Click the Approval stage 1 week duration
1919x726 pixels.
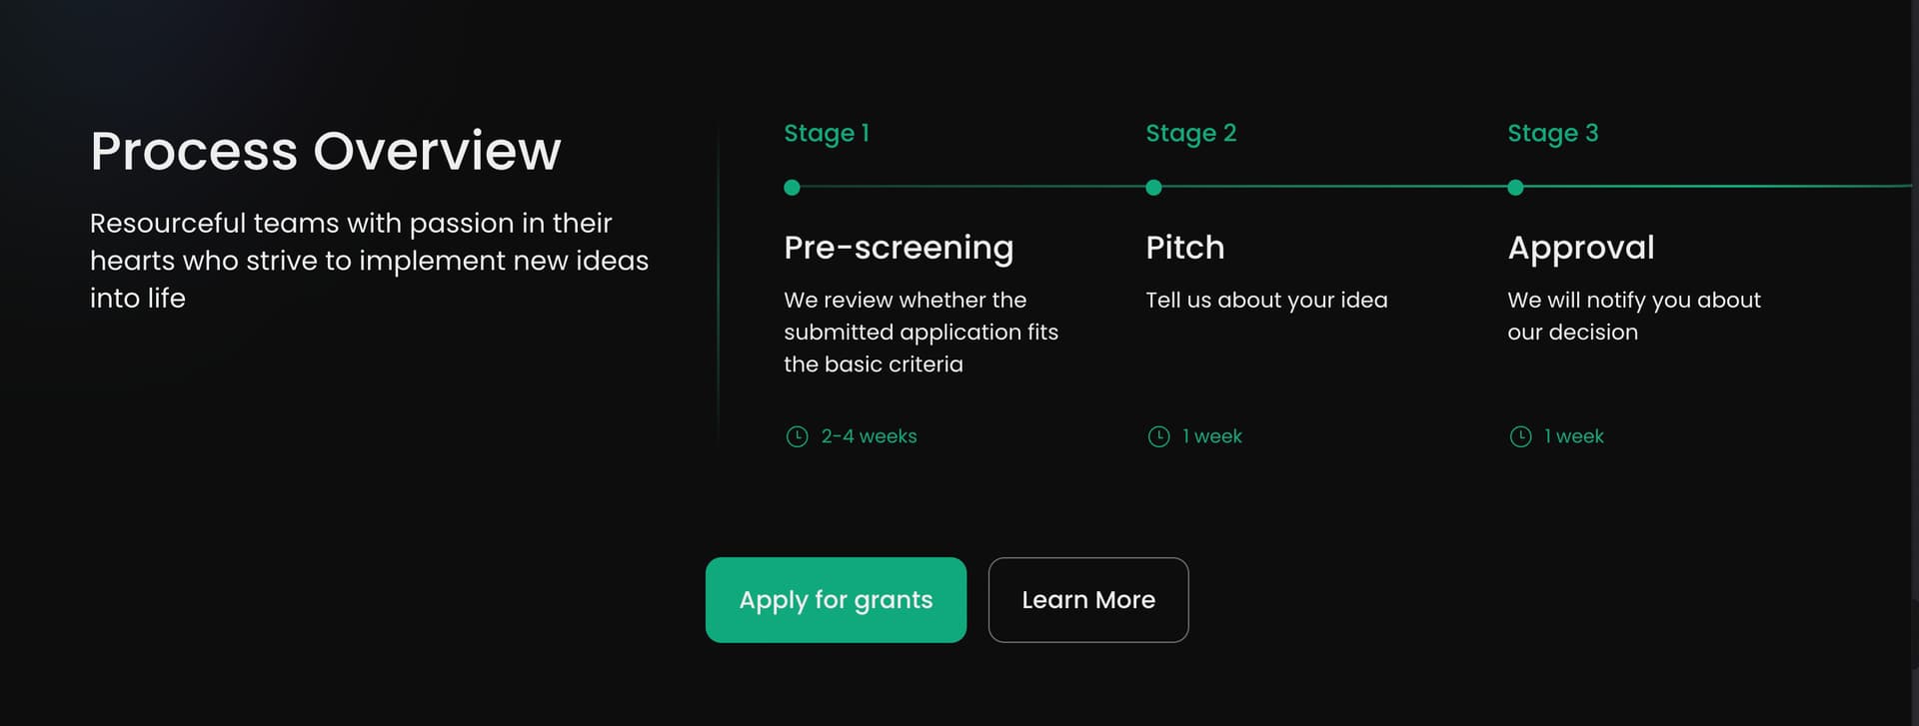(1573, 436)
